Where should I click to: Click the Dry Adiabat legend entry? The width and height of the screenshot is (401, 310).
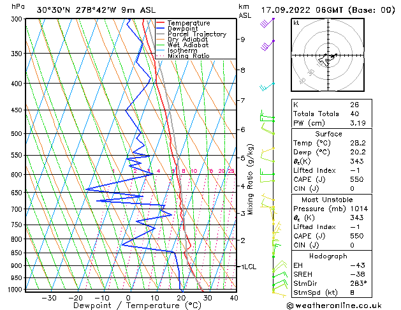182,40
